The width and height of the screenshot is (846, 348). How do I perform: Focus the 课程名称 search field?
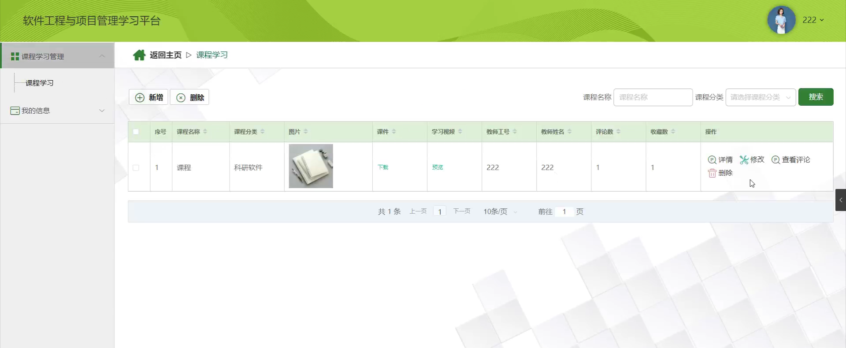pyautogui.click(x=653, y=97)
